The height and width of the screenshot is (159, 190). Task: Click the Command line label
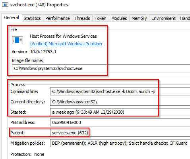(x=24, y=91)
